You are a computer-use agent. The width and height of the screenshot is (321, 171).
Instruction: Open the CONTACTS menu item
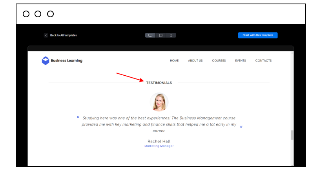click(x=263, y=60)
